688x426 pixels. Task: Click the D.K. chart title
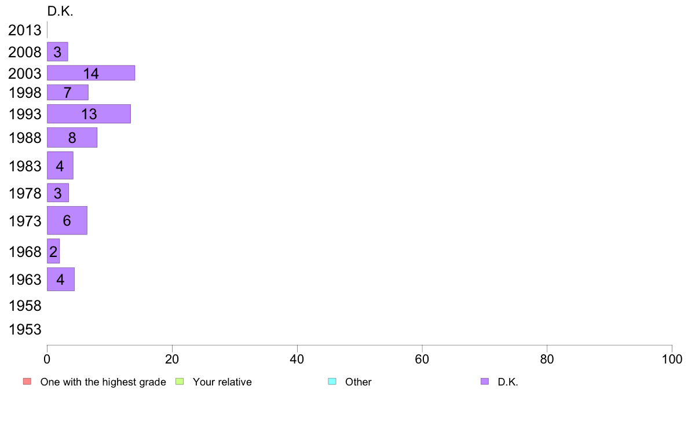tap(60, 11)
